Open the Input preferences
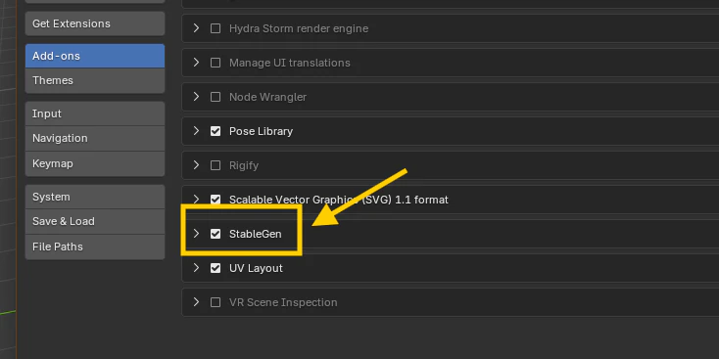The image size is (719, 359). (x=95, y=113)
